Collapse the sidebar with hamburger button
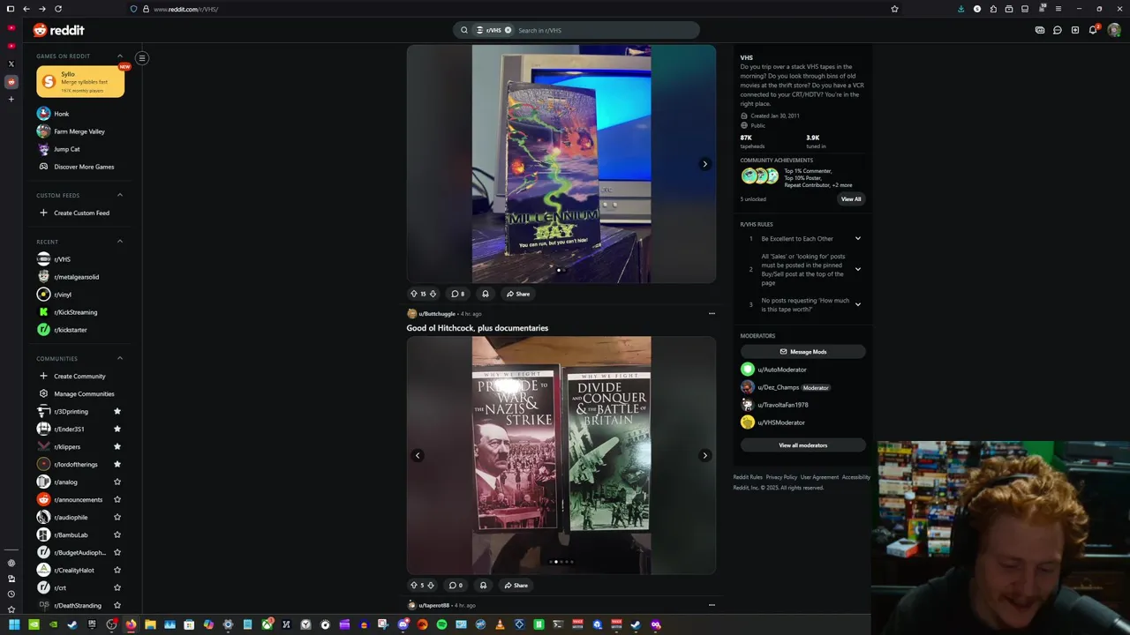The height and width of the screenshot is (635, 1130). 141,58
